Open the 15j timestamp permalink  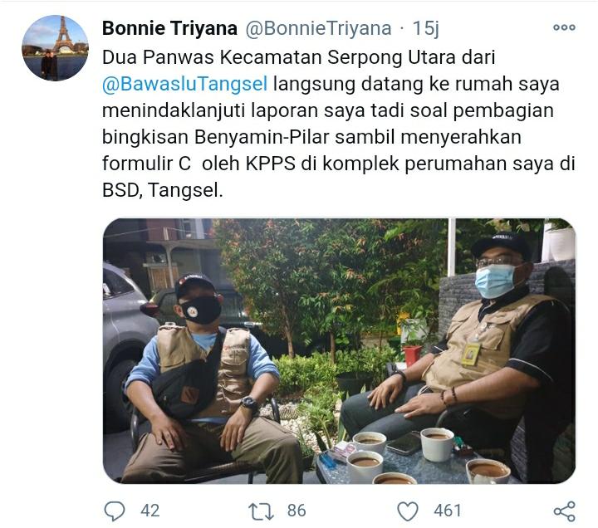pos(425,28)
